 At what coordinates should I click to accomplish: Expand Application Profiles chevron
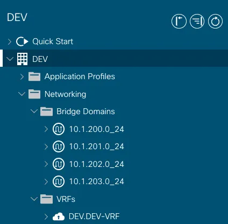coord(22,76)
